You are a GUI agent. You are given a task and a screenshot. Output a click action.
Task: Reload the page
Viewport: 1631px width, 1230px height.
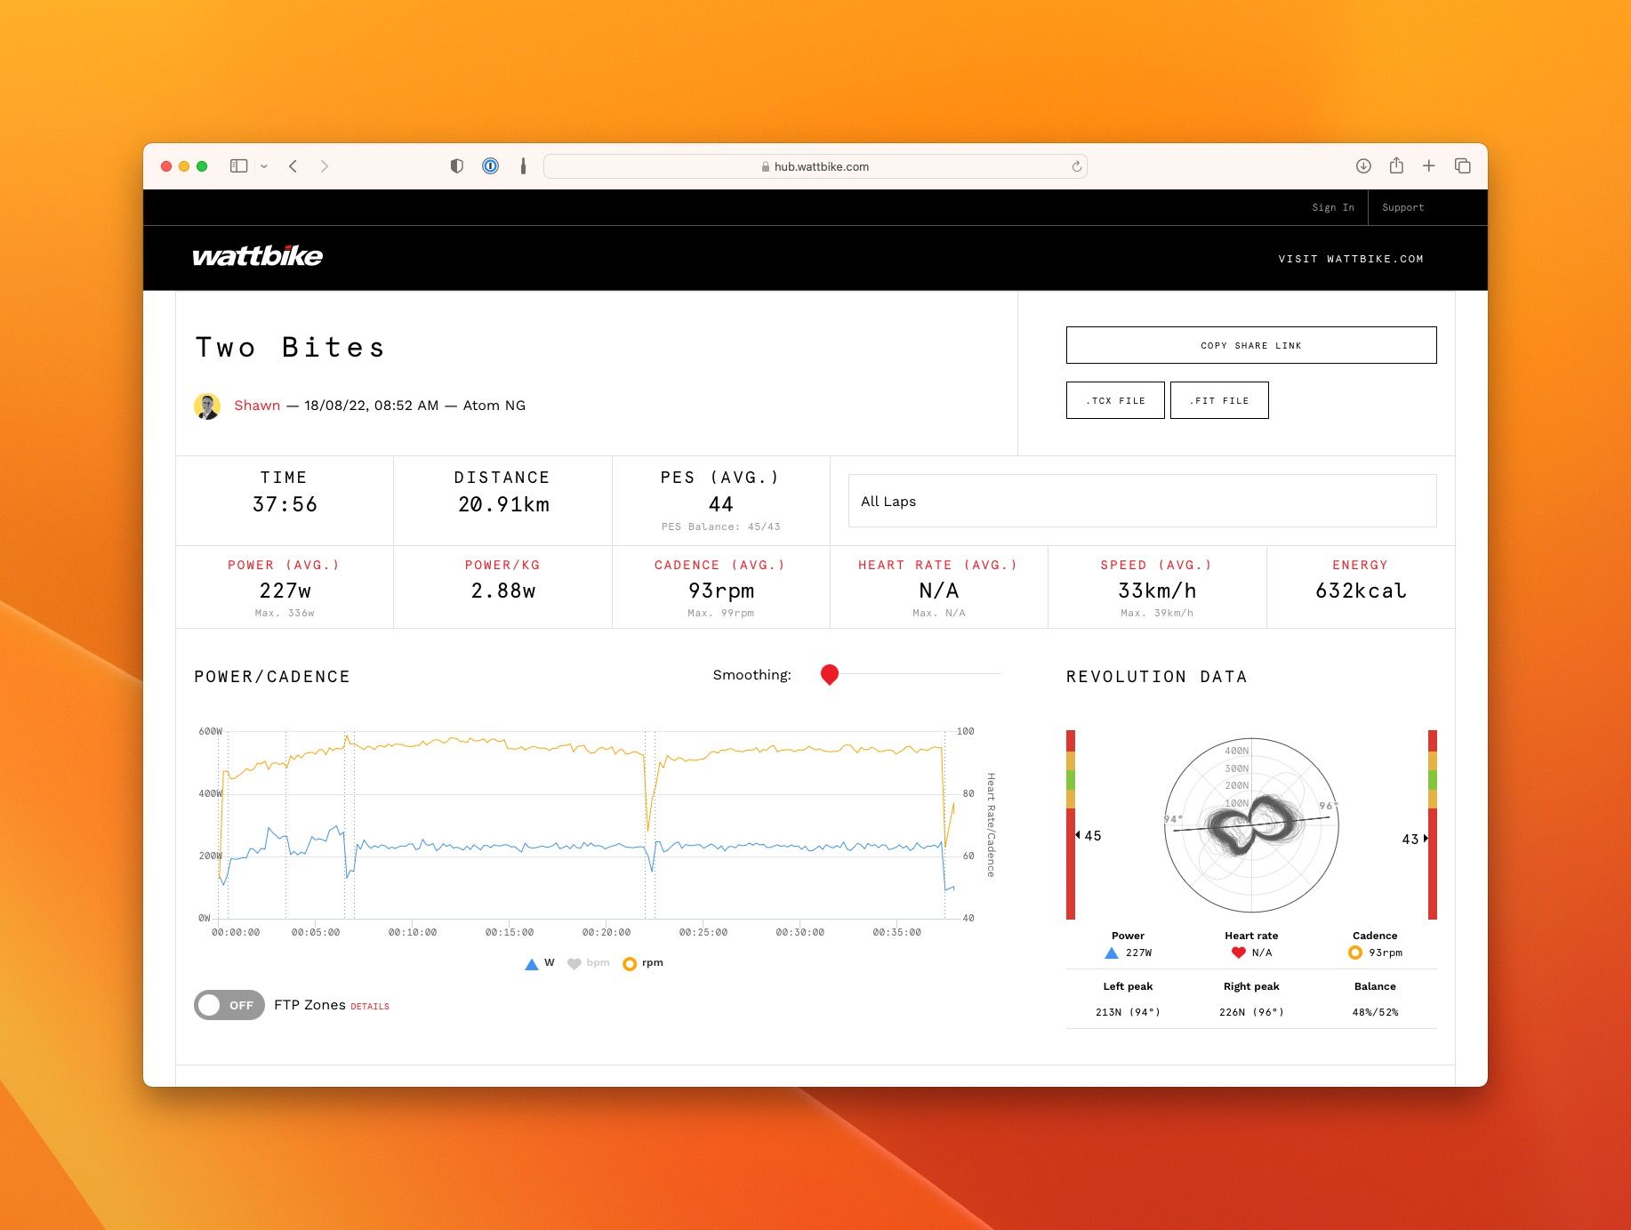coord(1076,166)
